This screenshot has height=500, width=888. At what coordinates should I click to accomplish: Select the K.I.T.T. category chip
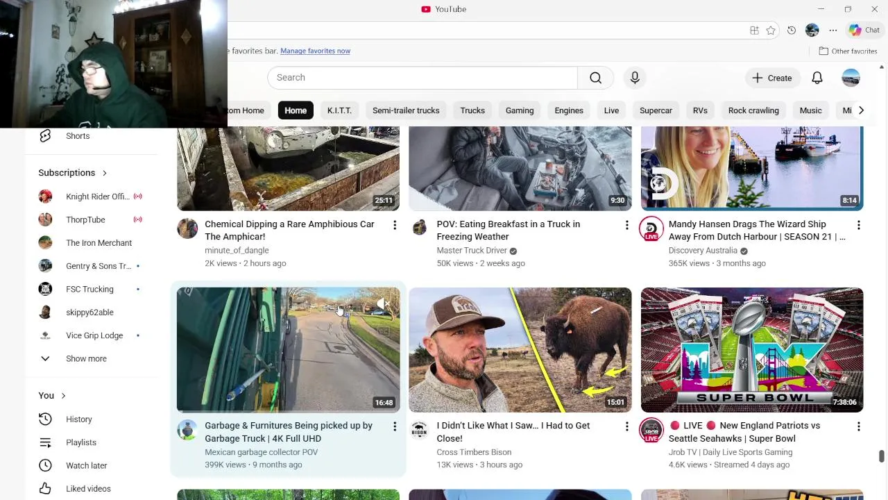pyautogui.click(x=339, y=110)
